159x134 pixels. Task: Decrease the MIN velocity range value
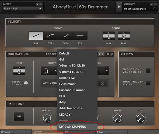click(x=109, y=39)
